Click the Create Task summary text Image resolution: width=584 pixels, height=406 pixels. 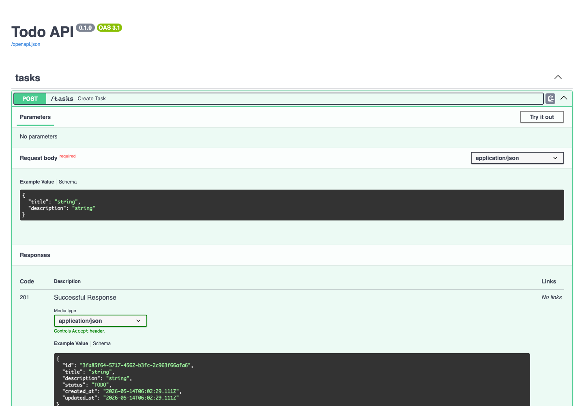click(x=92, y=99)
